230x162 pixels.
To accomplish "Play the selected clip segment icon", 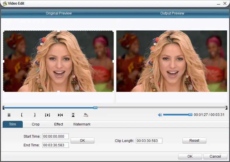I will [48, 115].
